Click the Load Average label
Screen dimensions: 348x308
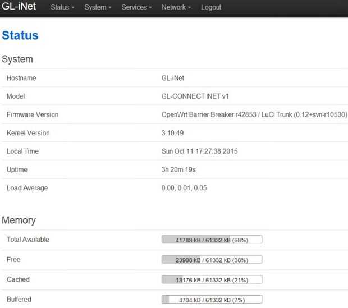pos(28,188)
